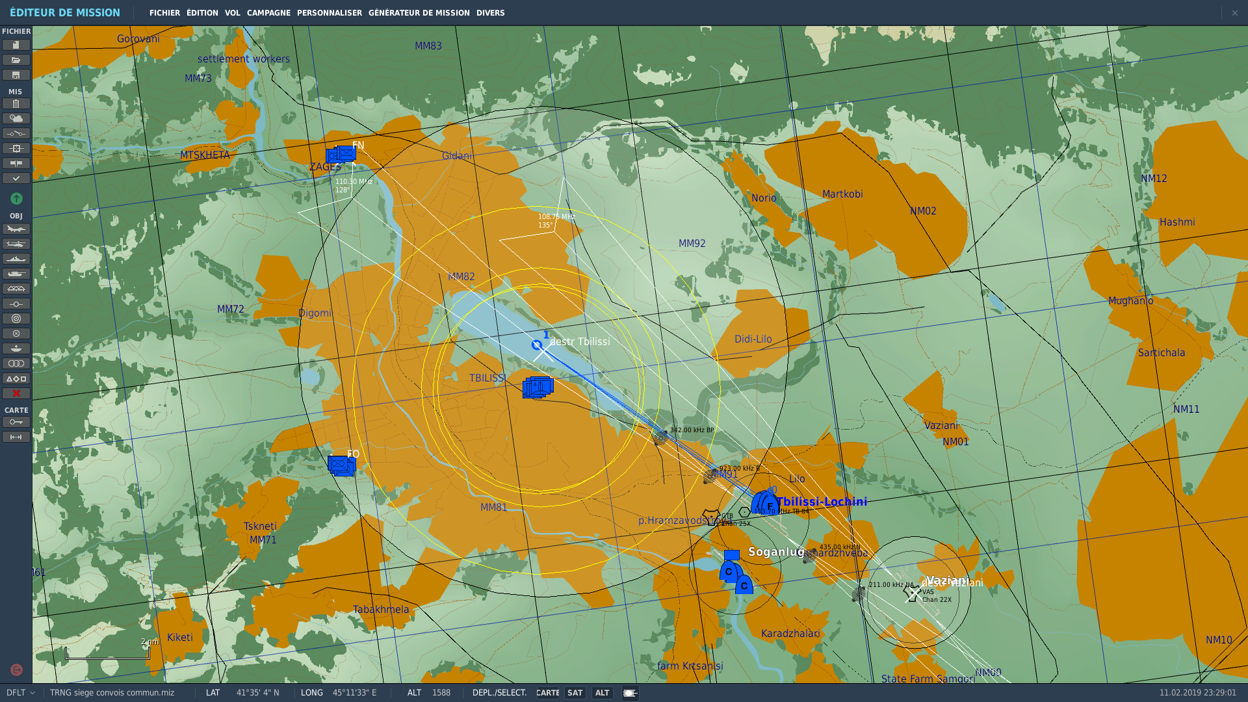
Task: Select the FN unit group near ZAGES
Action: pos(341,155)
